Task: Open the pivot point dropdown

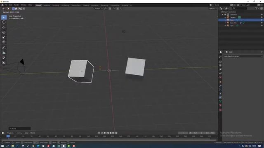Action: 106,9
